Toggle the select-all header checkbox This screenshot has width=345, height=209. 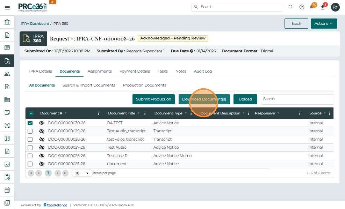coord(31,113)
